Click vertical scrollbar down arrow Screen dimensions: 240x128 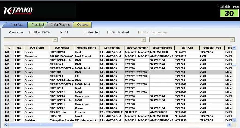234,120
